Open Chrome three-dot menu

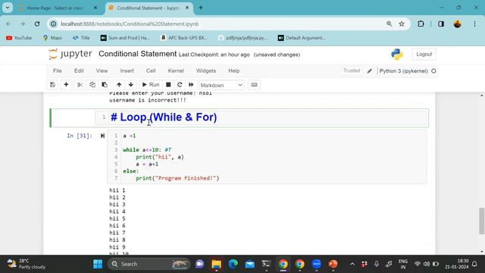tap(475, 24)
